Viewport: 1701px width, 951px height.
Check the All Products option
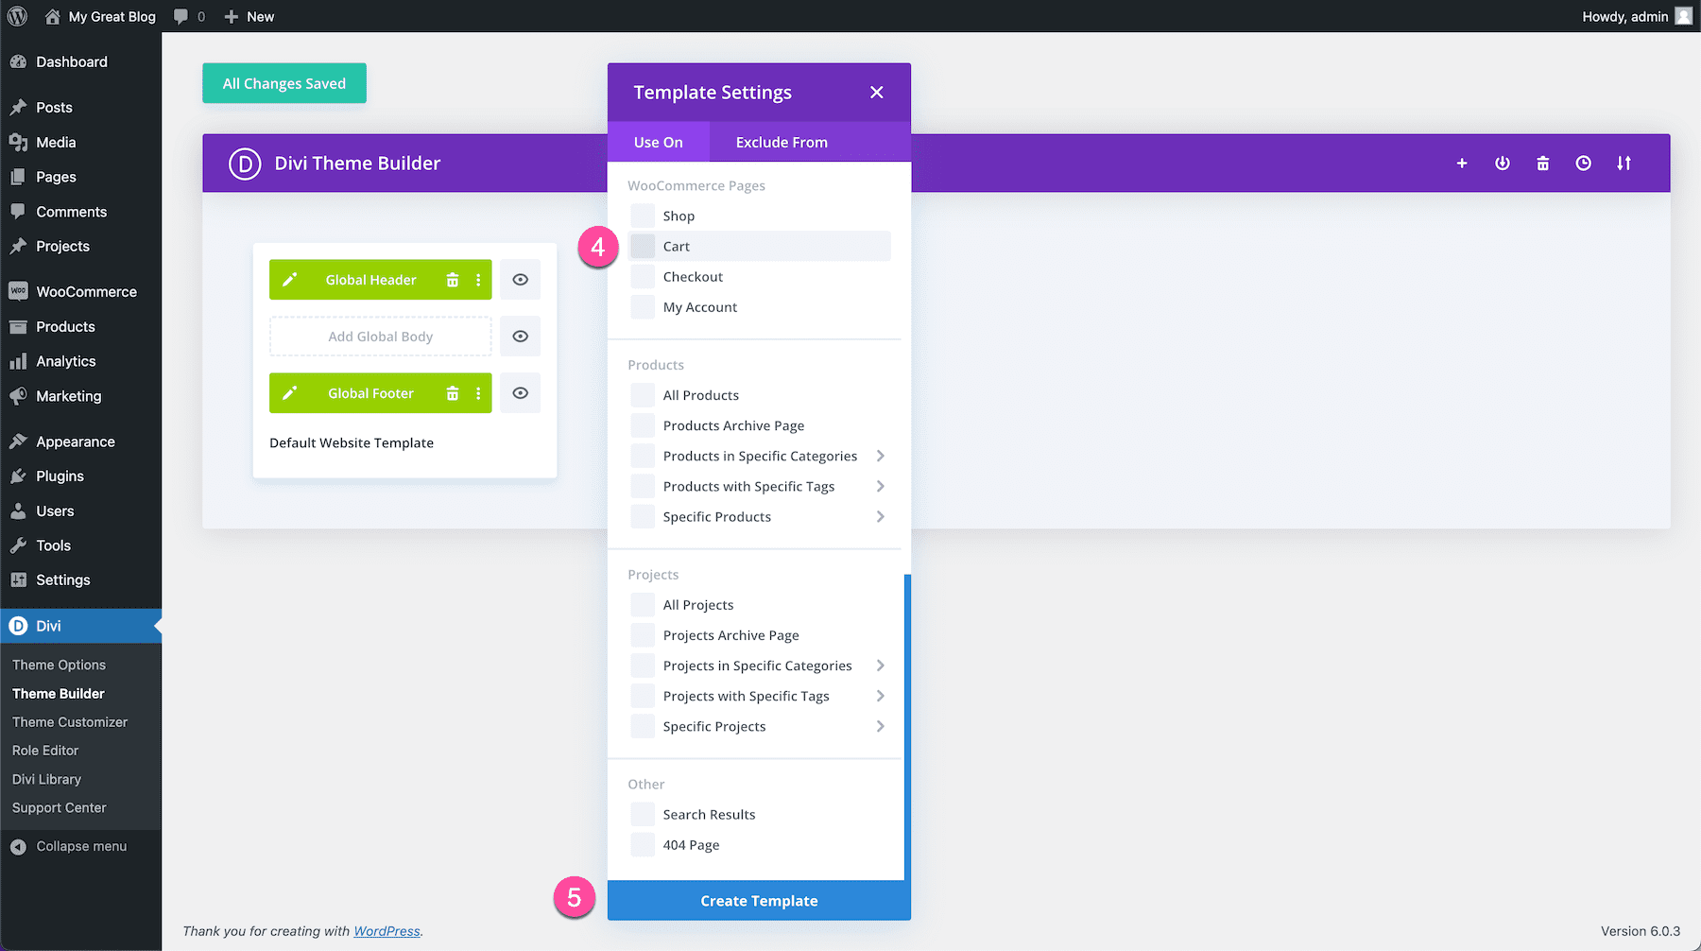point(643,394)
